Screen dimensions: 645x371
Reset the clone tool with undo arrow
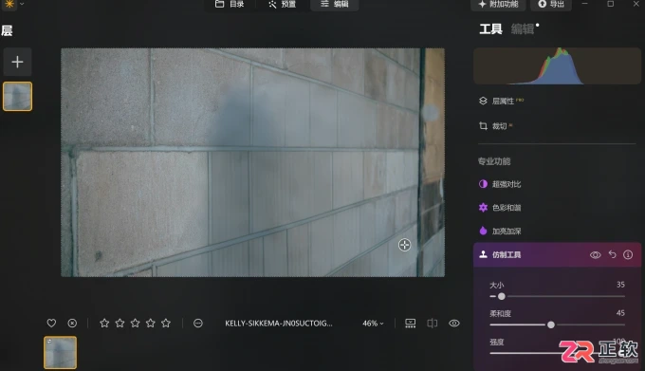tap(612, 254)
